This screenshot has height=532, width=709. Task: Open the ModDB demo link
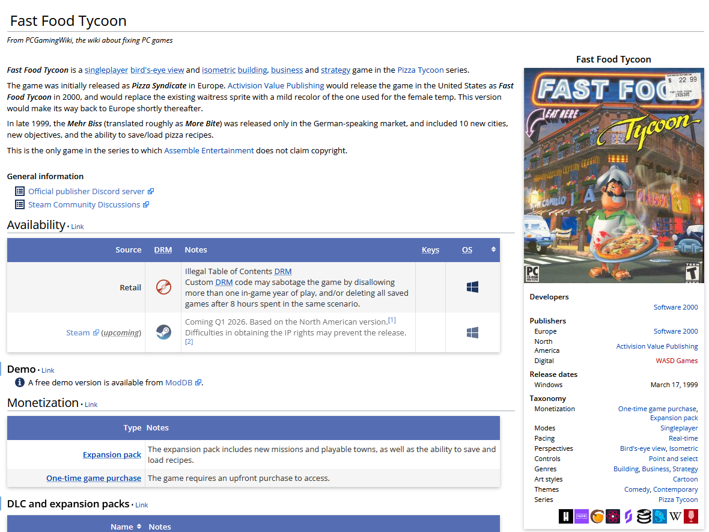pyautogui.click(x=178, y=382)
